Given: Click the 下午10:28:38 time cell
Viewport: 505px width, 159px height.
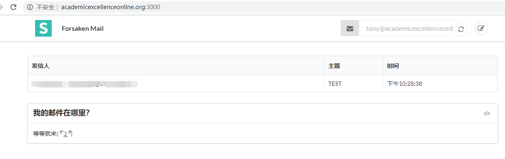Looking at the screenshot, I should [404, 84].
